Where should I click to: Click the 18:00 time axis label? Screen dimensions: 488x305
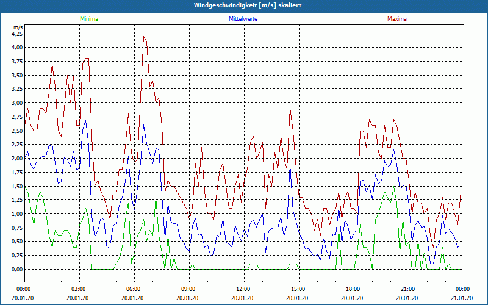(x=354, y=289)
